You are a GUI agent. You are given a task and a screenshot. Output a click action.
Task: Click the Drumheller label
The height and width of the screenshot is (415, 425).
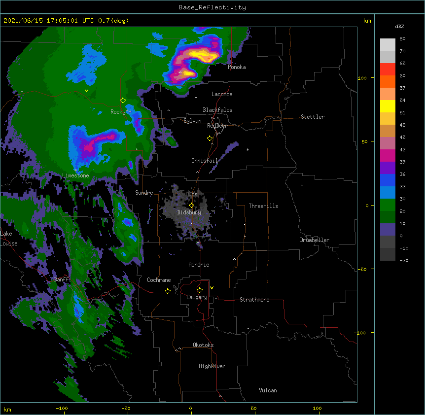(315, 240)
